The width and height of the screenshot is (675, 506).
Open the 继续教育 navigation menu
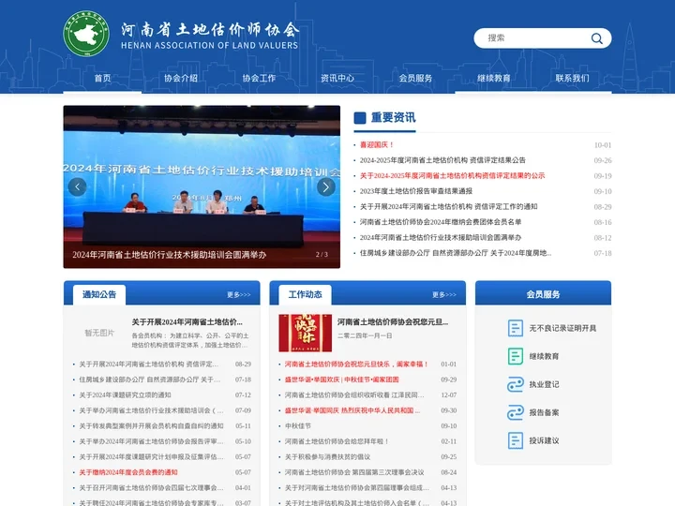click(494, 78)
